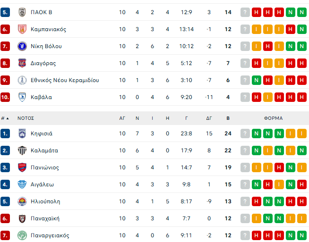Click the Διαγόρας club crest
309x242 pixels.
(22, 63)
